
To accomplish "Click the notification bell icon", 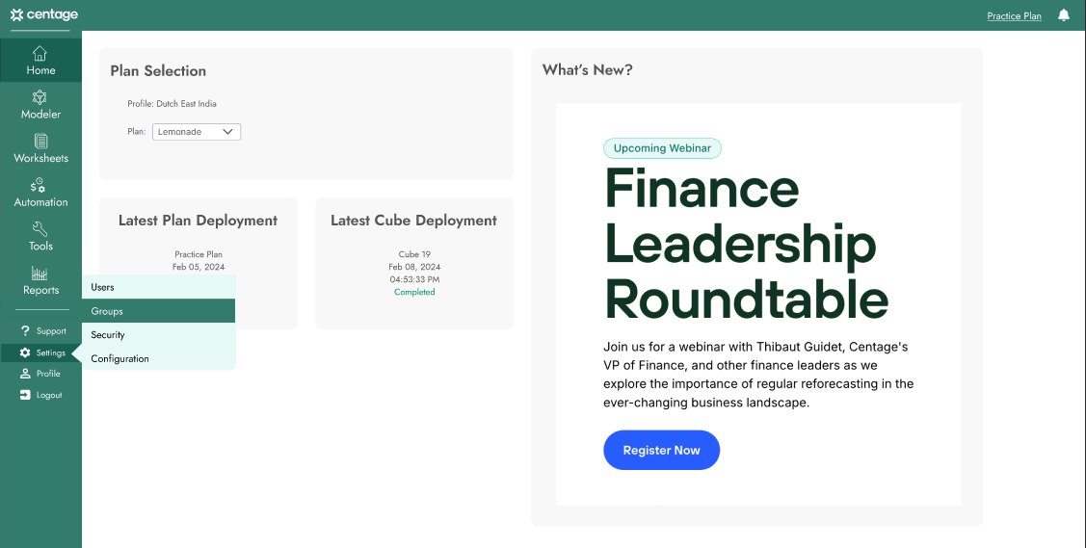I will click(x=1064, y=15).
